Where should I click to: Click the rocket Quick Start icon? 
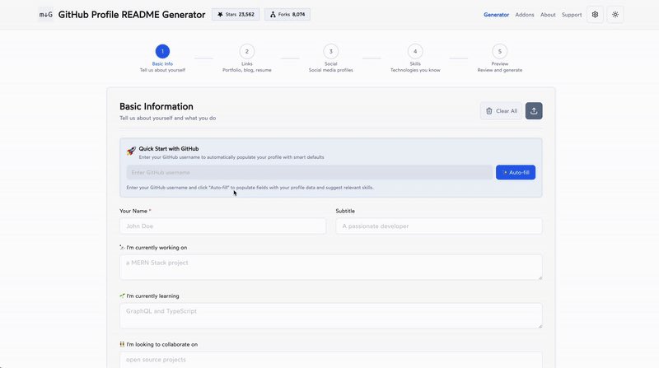click(131, 151)
